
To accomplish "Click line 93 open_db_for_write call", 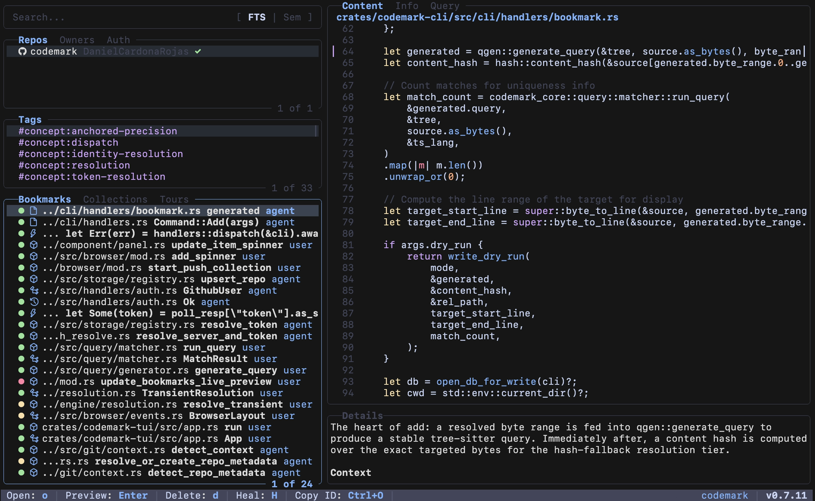I will 506,382.
